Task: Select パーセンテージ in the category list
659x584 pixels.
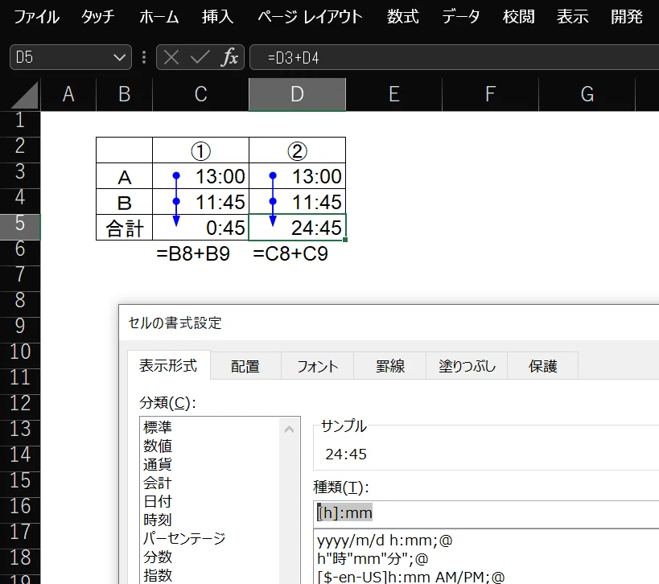Action: (x=184, y=538)
